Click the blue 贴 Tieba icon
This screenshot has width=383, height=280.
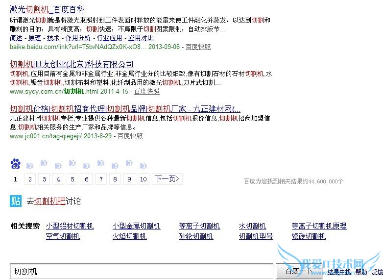[16, 201]
